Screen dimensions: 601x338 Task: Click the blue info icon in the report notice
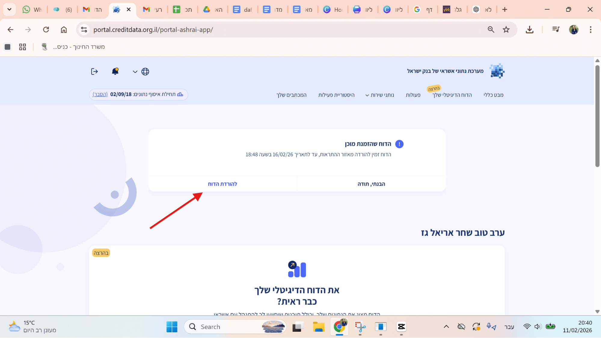(399, 144)
